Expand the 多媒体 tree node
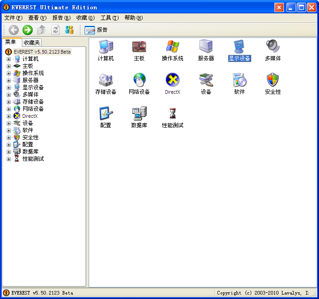Image resolution: width=319 pixels, height=299 pixels. (x=8, y=95)
